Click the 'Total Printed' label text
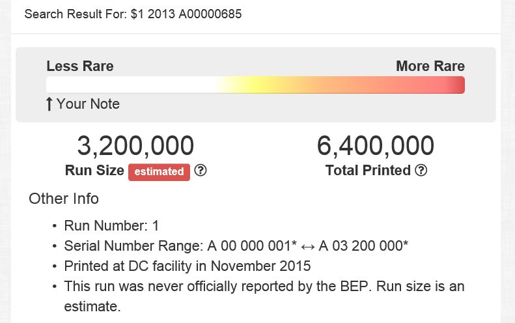The height and width of the screenshot is (323, 515). (x=368, y=171)
